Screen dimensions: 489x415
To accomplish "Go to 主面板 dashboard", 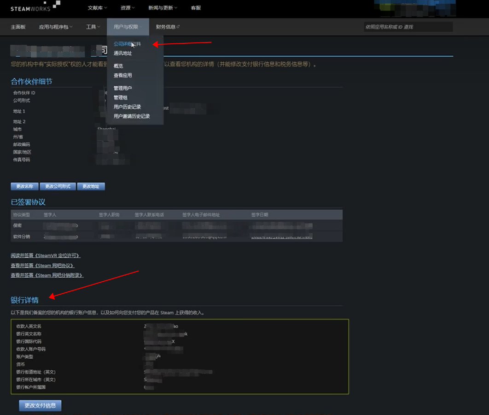I will [x=18, y=27].
